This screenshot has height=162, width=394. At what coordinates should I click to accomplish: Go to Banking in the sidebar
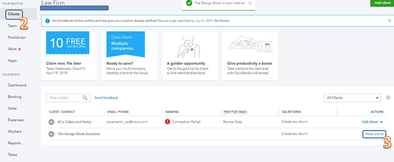[15, 97]
